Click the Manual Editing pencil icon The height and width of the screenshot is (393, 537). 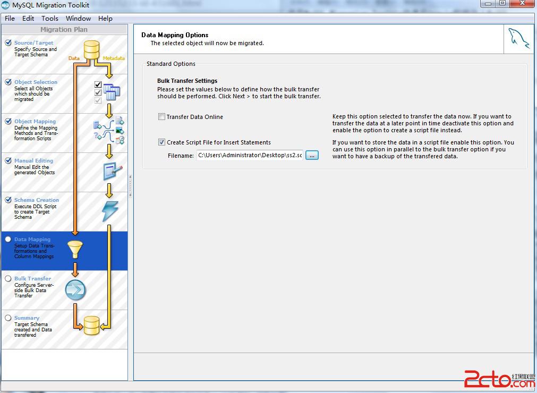[x=113, y=171]
